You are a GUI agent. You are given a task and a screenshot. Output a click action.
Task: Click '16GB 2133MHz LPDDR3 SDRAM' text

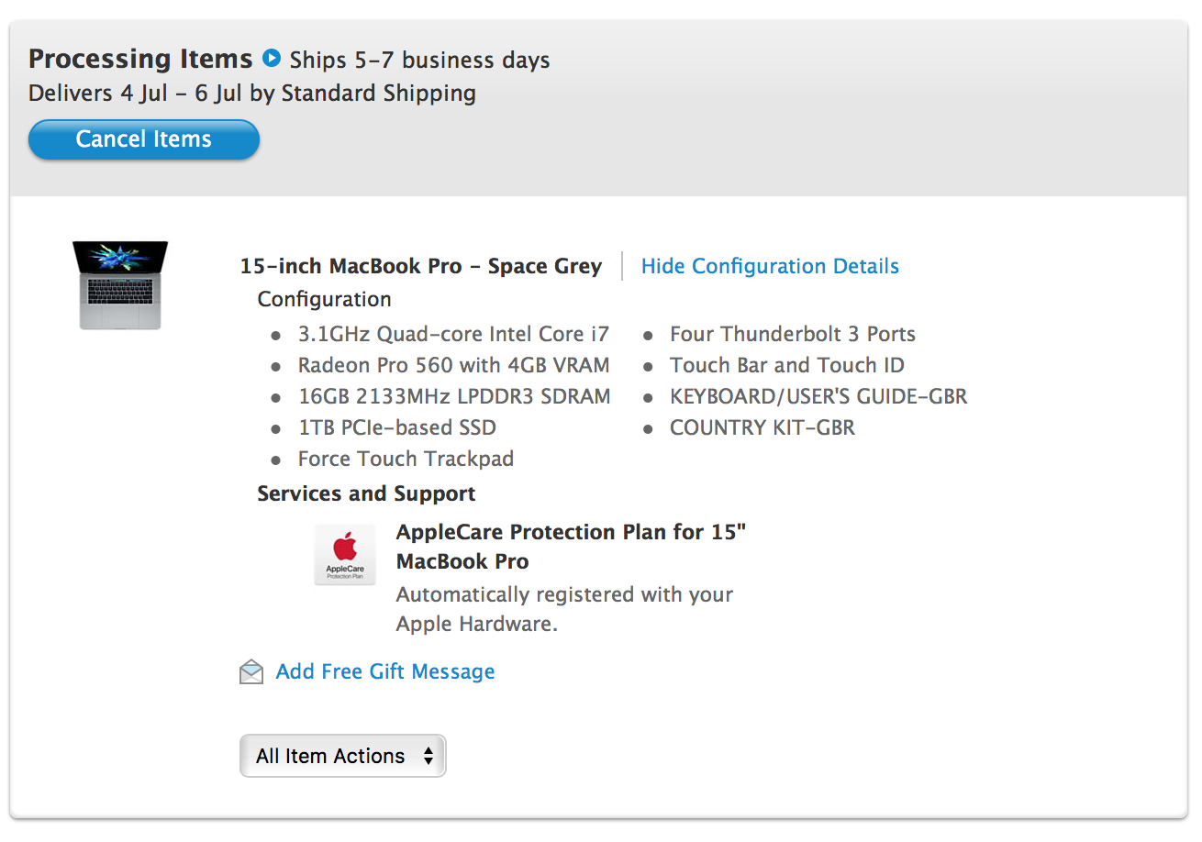click(454, 396)
